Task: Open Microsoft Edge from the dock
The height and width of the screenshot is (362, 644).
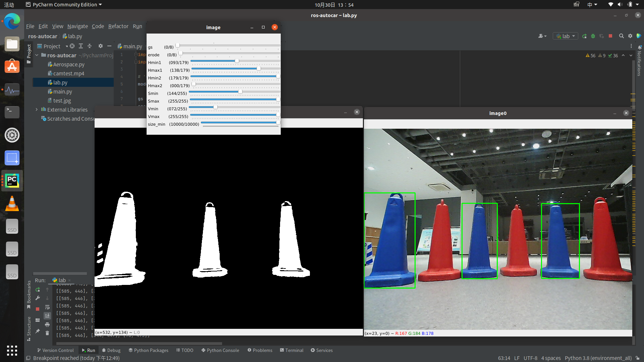Action: click(12, 21)
